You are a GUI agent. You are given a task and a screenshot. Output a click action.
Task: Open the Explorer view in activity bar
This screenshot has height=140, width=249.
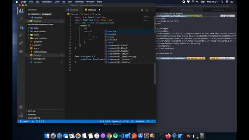(x=21, y=11)
